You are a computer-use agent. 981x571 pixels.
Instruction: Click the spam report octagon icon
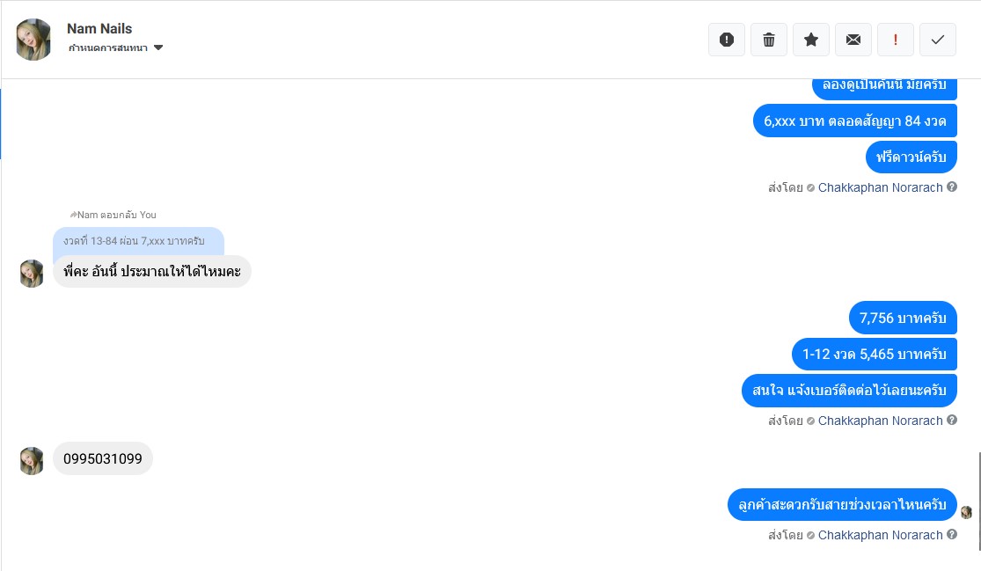(727, 40)
